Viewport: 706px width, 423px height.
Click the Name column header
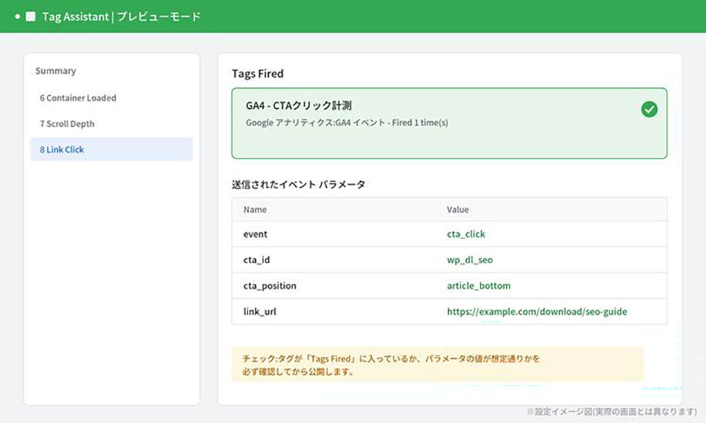[255, 209]
